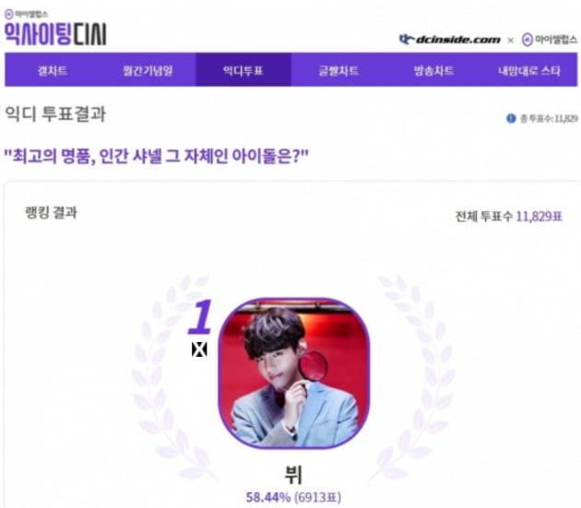Screen dimensions: 581x508
Task: Click the 58.44% (6913표) vote result
Action: click(x=293, y=497)
